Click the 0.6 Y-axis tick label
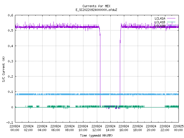Viewport: 184px width, 138px height. pos(11,15)
